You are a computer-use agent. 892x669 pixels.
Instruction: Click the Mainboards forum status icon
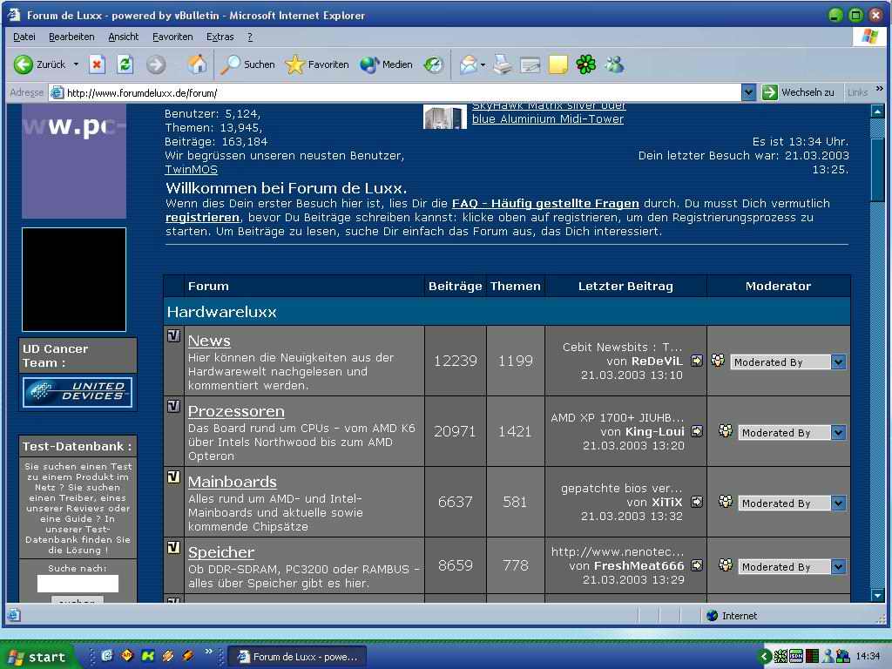174,476
